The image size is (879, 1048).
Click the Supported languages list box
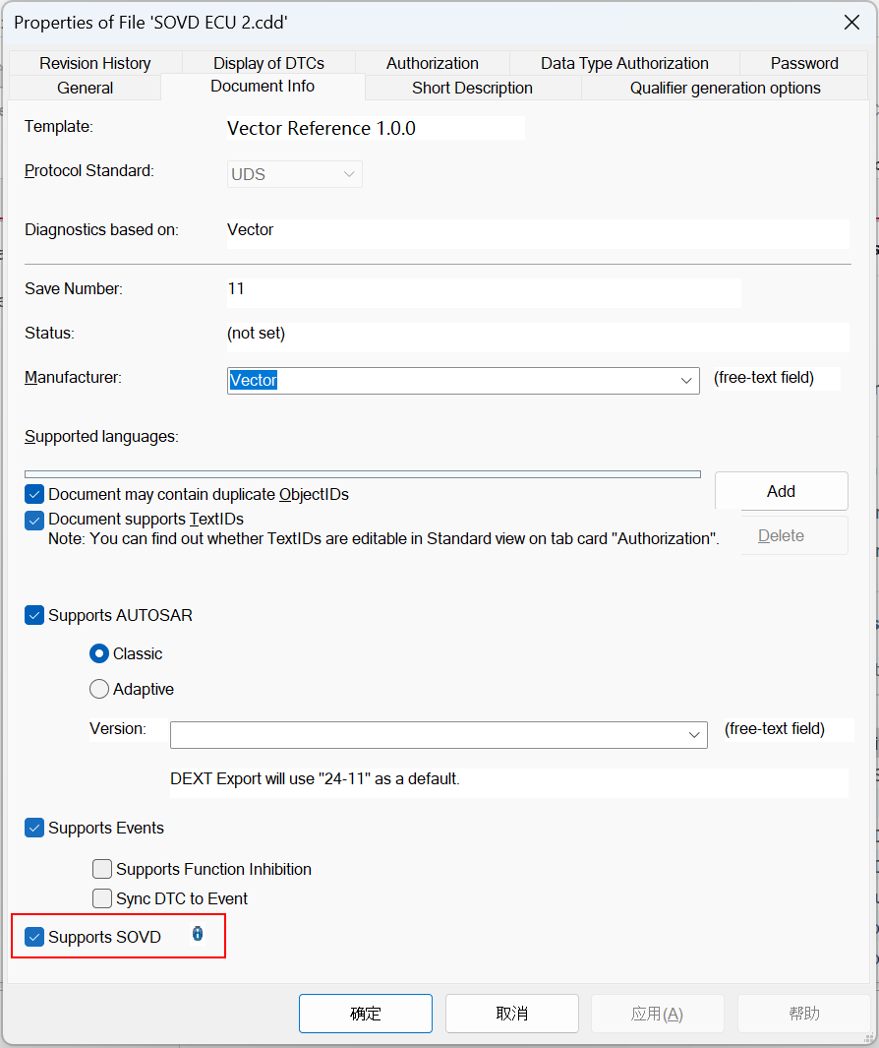pos(362,474)
